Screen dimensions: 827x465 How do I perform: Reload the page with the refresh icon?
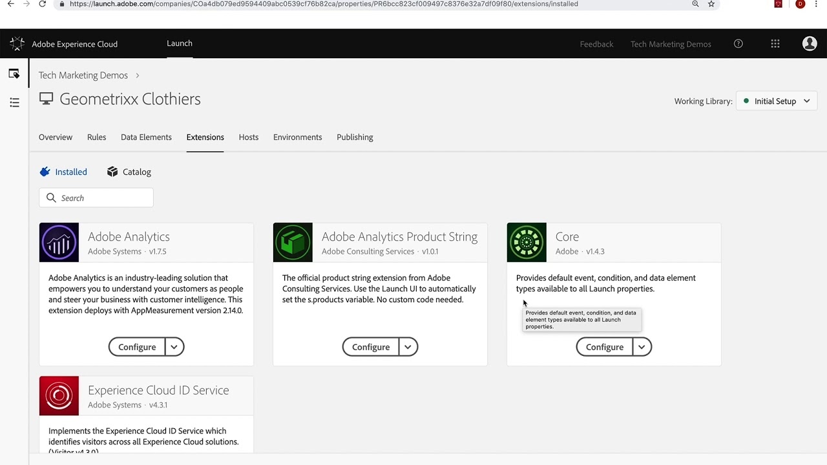tap(43, 4)
